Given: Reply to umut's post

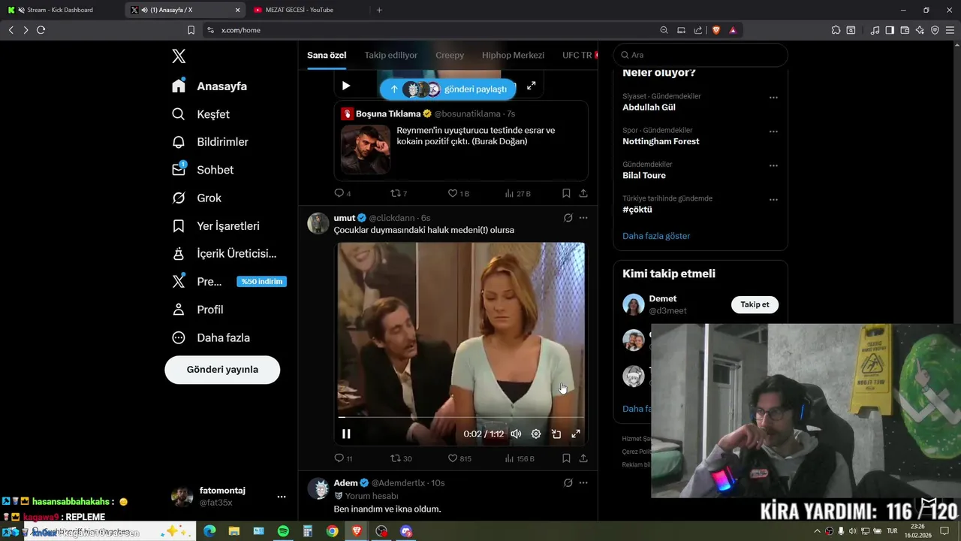Looking at the screenshot, I should (x=343, y=458).
